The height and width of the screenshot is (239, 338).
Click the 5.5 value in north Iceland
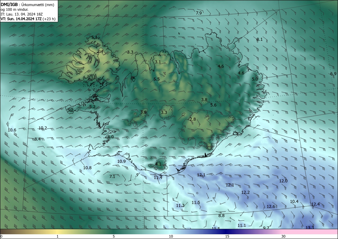[156, 79]
